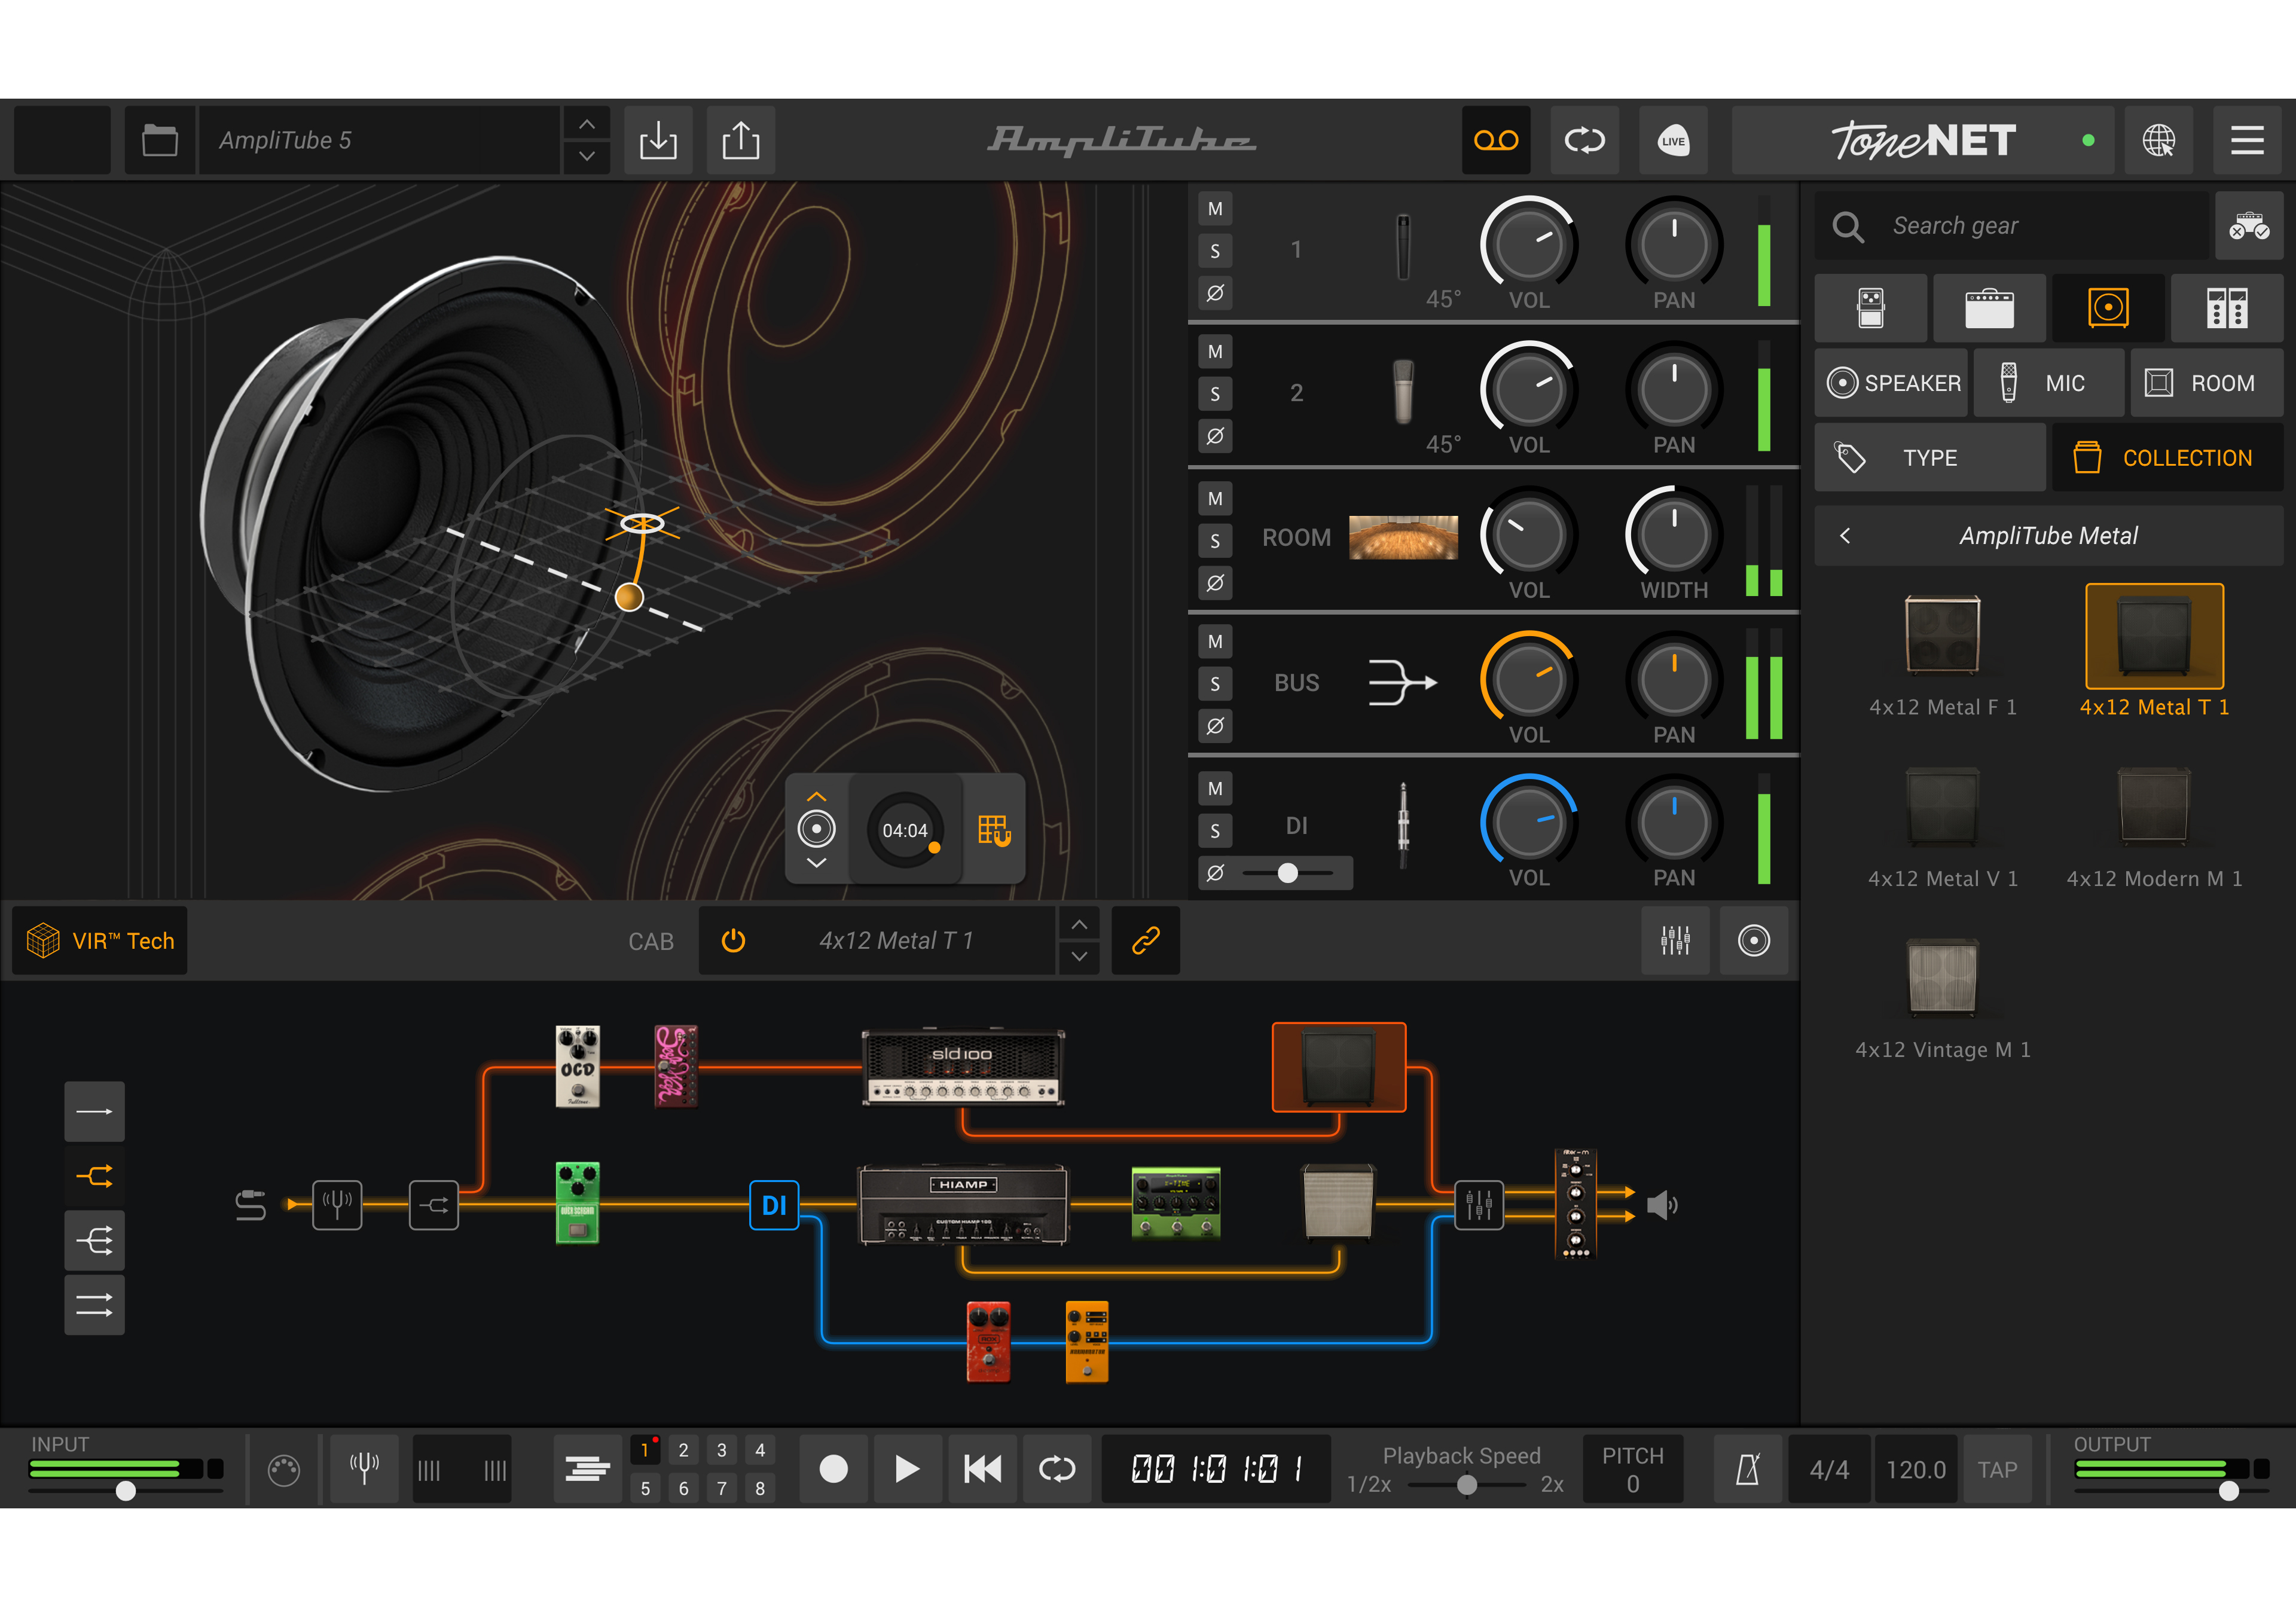Select next cab with down arrow
The width and height of the screenshot is (2296, 1607).
tap(1079, 957)
